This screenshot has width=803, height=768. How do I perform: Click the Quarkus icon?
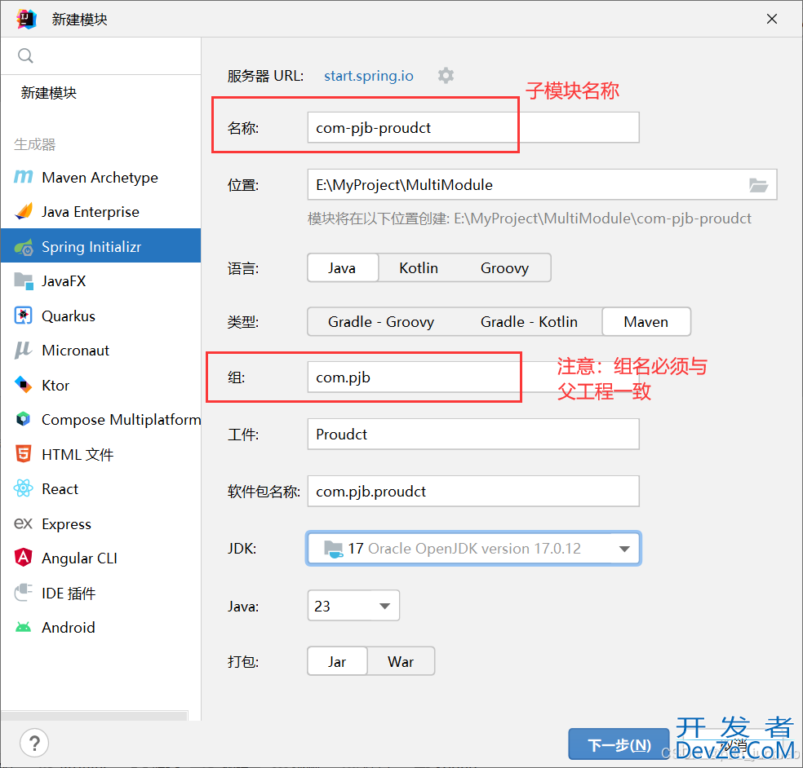23,316
